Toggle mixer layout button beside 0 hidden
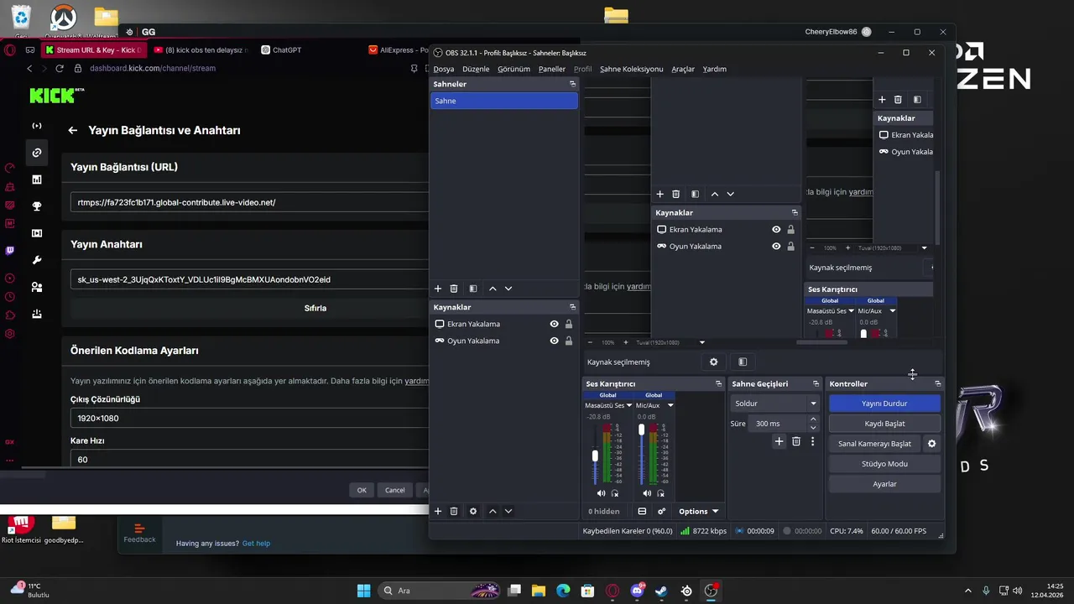The width and height of the screenshot is (1074, 604). coord(642,511)
